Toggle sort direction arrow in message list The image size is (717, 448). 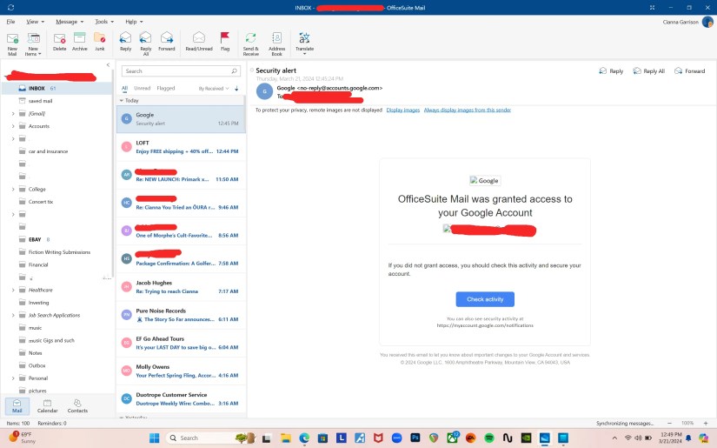point(236,89)
